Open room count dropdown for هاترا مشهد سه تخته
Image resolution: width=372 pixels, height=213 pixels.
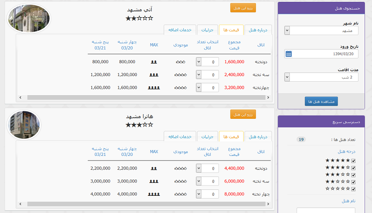point(207,181)
